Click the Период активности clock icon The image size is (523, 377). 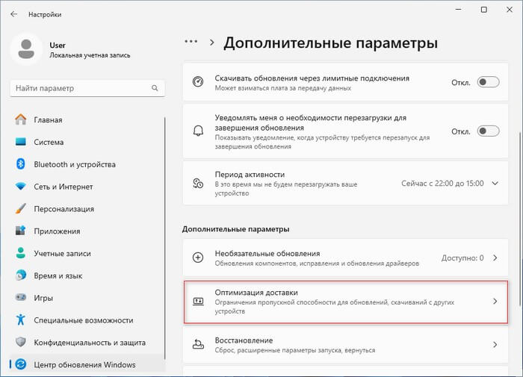pos(198,183)
